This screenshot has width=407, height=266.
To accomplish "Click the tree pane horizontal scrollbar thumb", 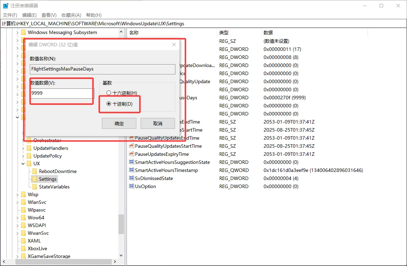I will click(x=64, y=261).
